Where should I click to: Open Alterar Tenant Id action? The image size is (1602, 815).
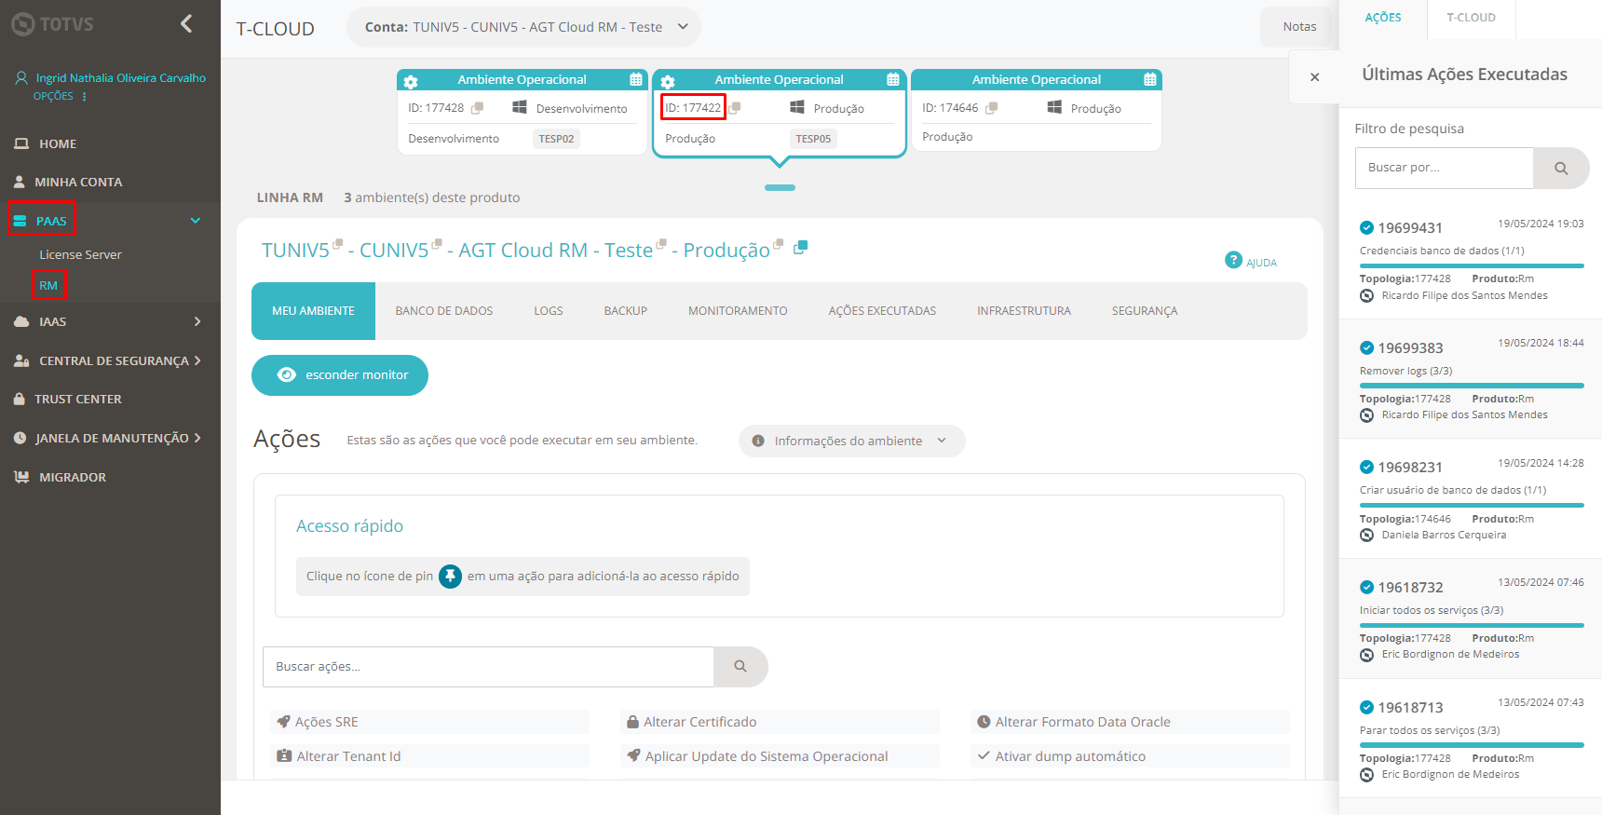(x=429, y=756)
